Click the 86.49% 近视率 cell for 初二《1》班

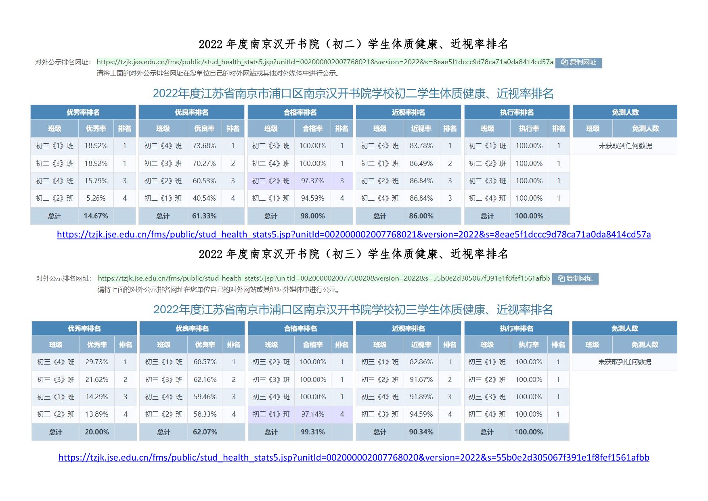(421, 164)
